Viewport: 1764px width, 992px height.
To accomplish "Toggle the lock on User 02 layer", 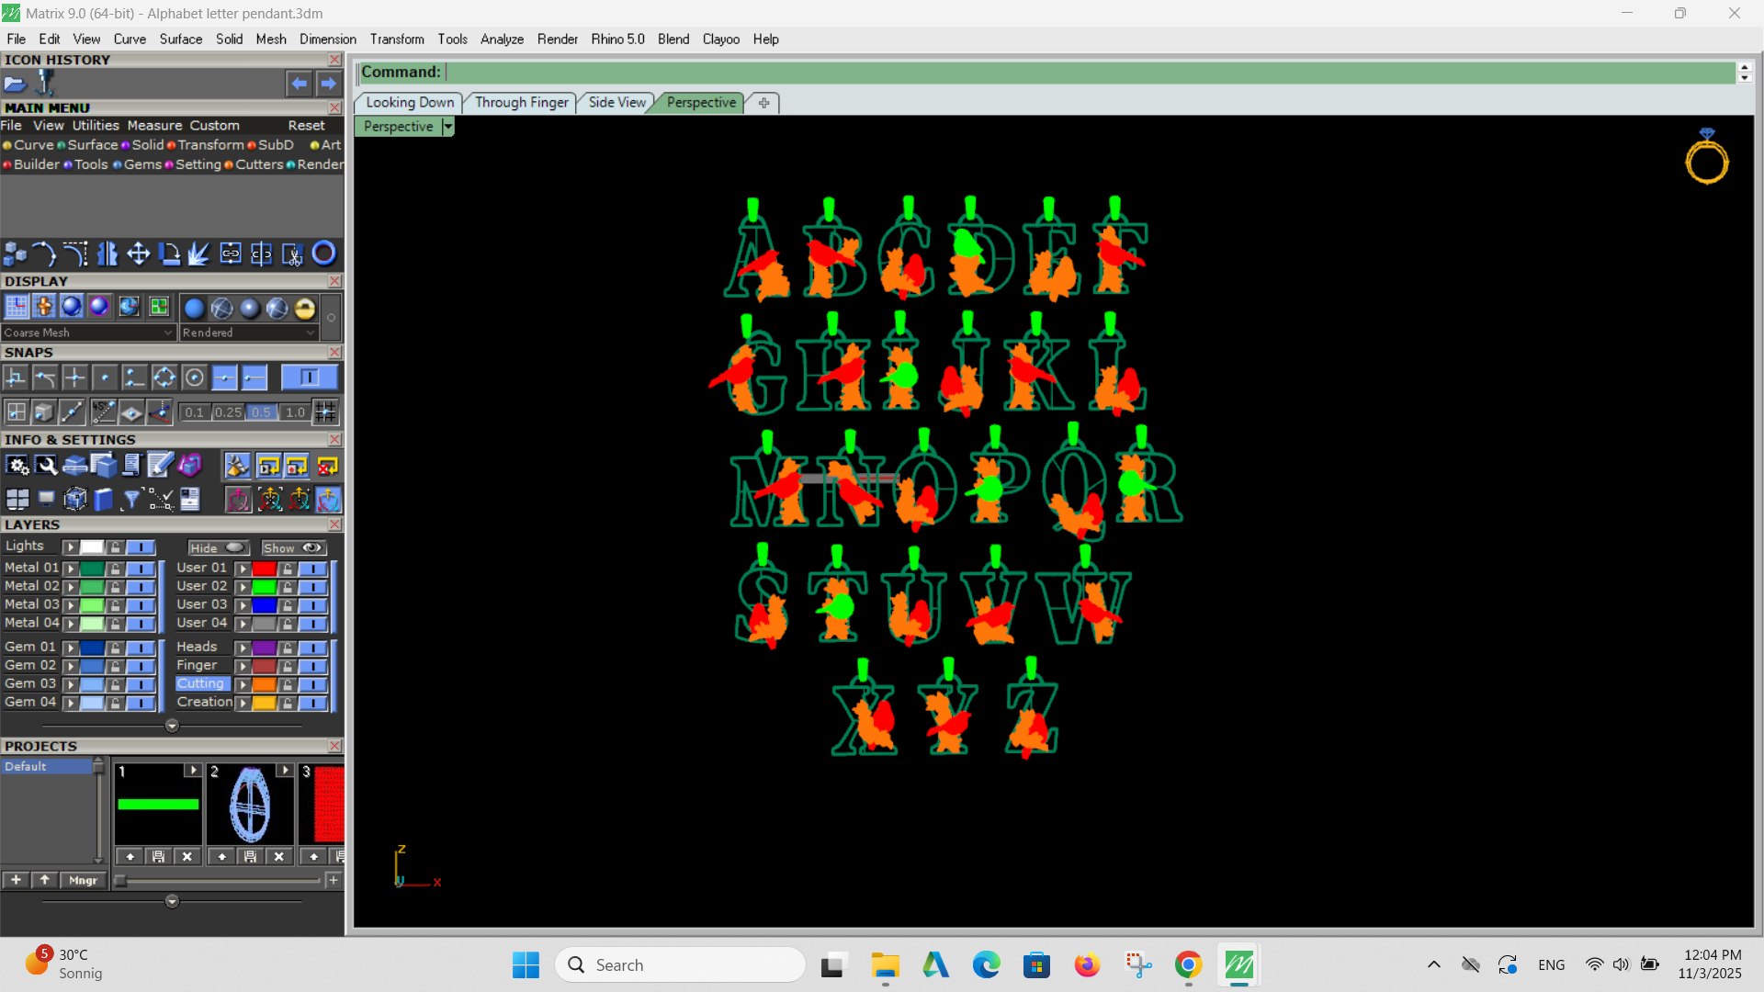I will 288,587.
